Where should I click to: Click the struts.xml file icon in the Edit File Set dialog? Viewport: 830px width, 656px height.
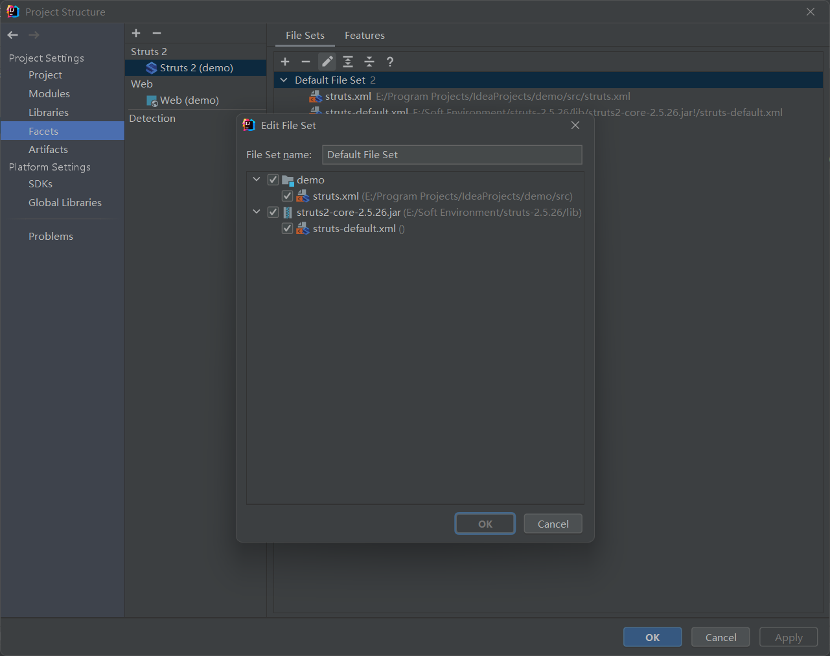click(303, 196)
